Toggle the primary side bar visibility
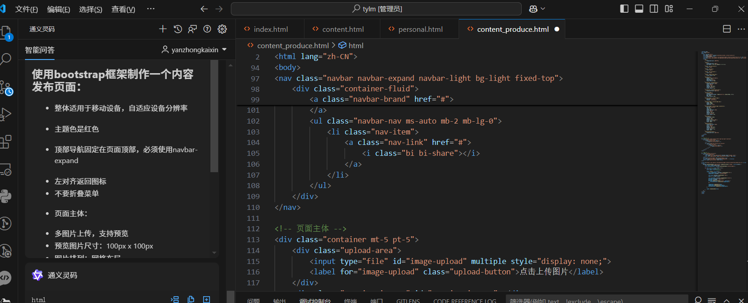 (x=624, y=9)
